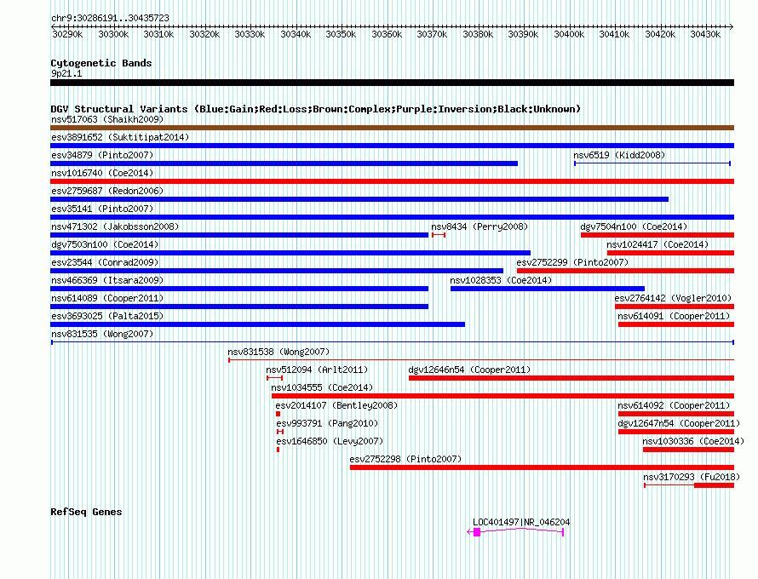Select the red dgv12646n54 loss bar
Screen dimensions: 758x579
[571, 378]
